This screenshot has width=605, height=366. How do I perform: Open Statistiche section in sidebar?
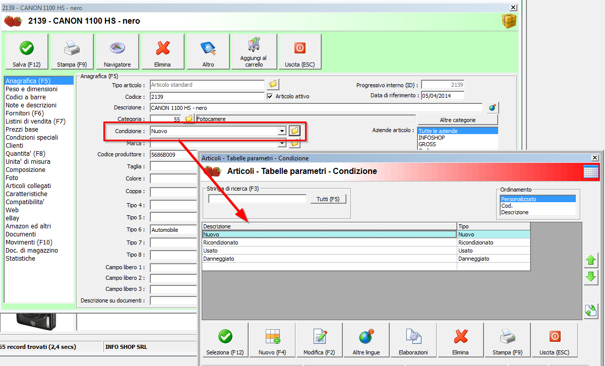pyautogui.click(x=20, y=258)
